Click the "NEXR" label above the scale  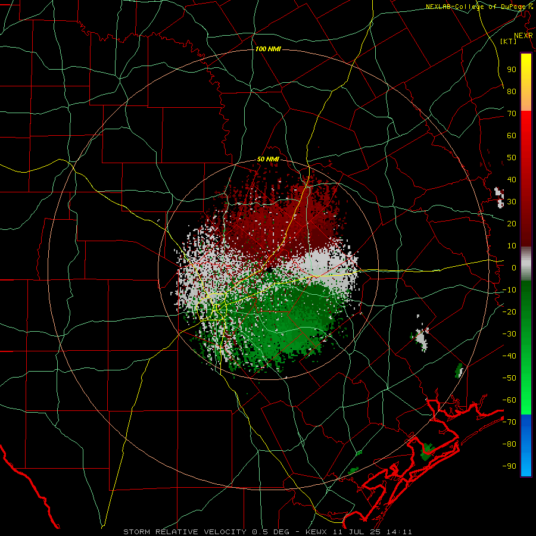point(523,36)
